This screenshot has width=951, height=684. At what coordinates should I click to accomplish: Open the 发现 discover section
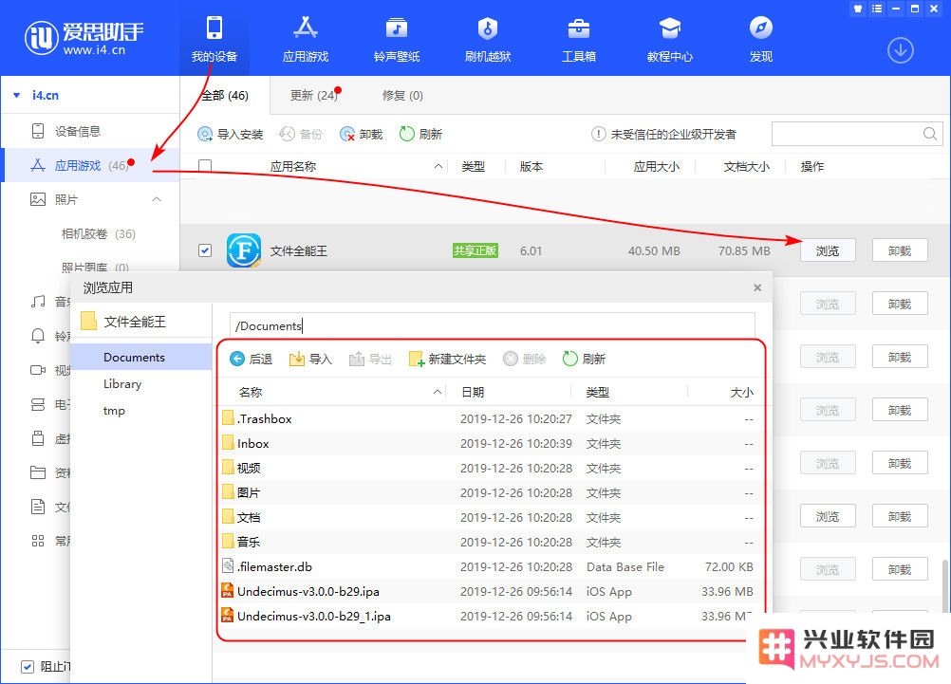click(760, 40)
